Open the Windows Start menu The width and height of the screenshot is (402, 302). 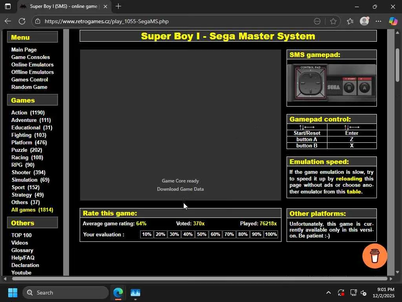click(13, 293)
